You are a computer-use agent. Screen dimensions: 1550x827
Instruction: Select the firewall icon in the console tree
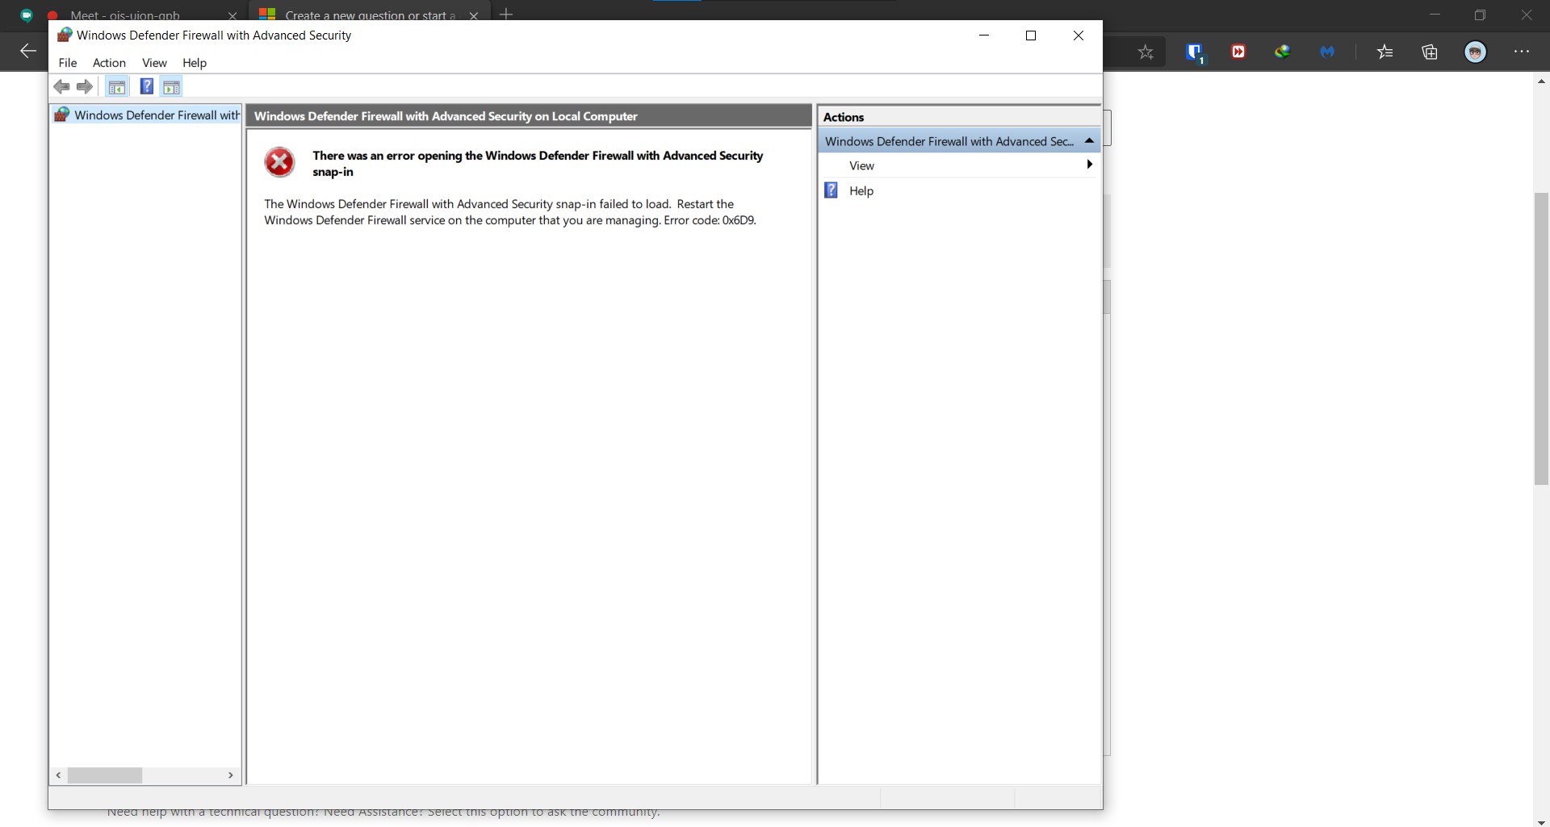pyautogui.click(x=61, y=115)
